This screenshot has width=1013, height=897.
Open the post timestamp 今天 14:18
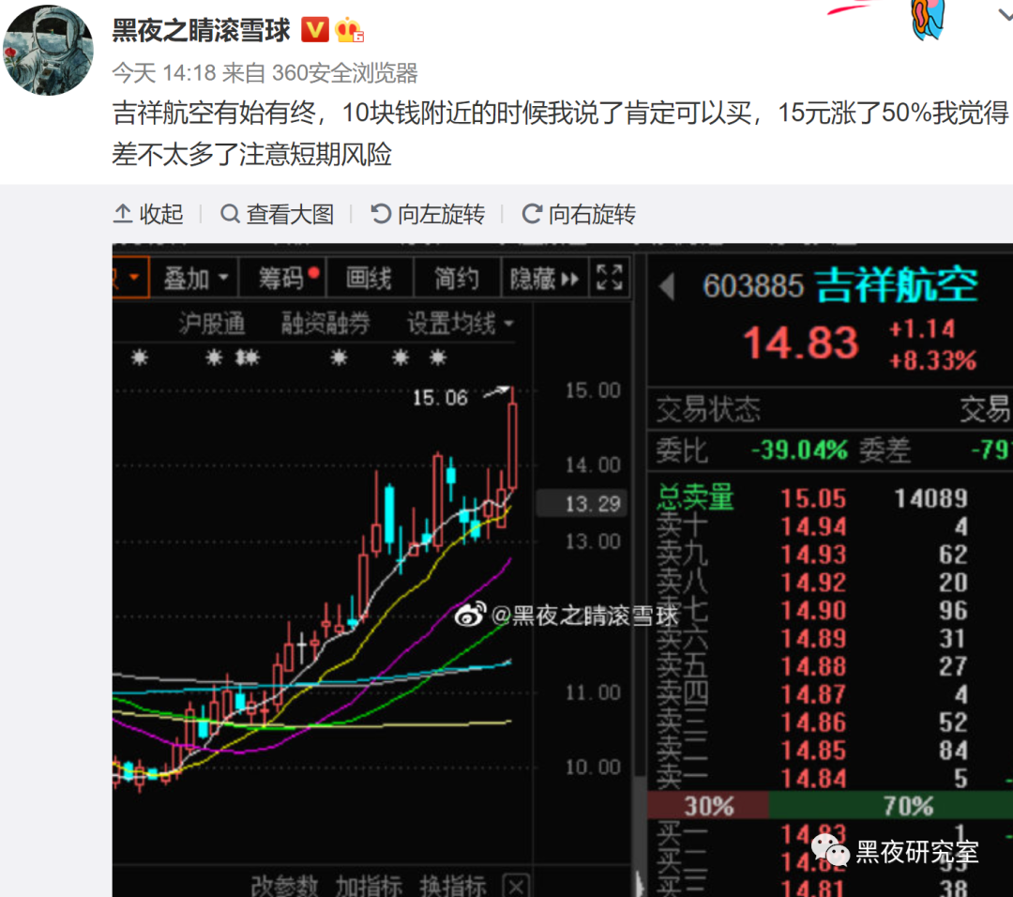(x=163, y=73)
